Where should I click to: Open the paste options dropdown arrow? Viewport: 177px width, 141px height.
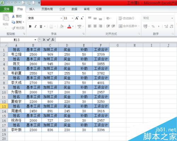pyautogui.click(x=6, y=28)
